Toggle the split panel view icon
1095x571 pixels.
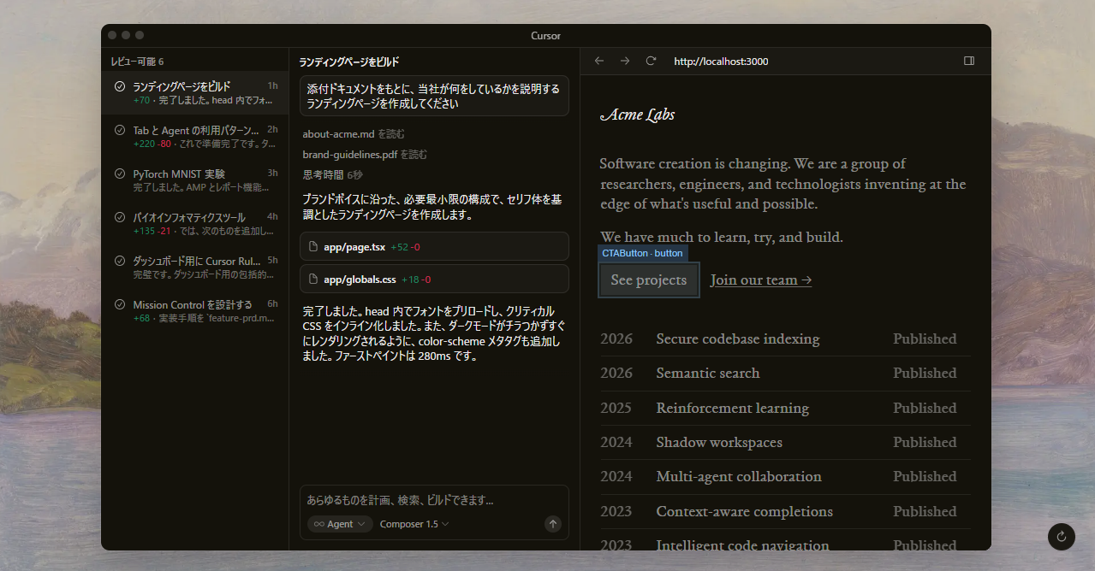point(969,61)
